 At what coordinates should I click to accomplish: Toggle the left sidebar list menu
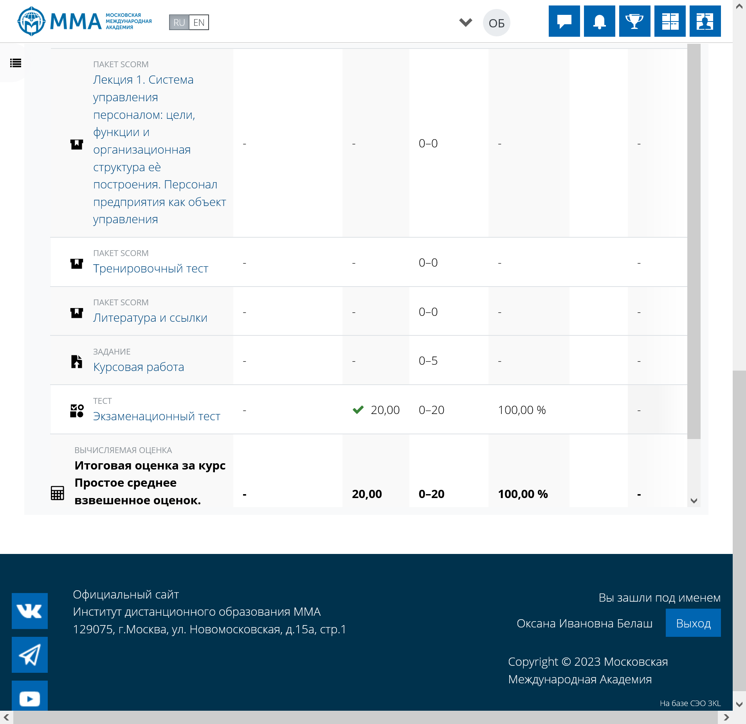click(16, 63)
